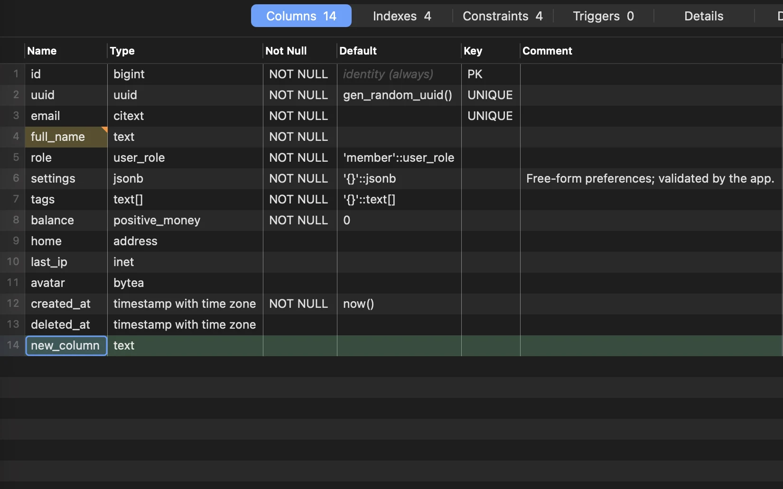Click the bigint type cell
Viewport: 783px width, 489px height.
tap(185, 74)
